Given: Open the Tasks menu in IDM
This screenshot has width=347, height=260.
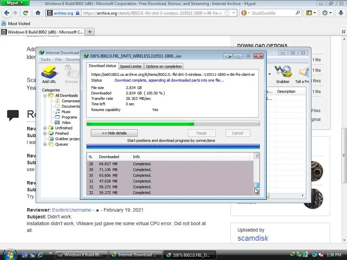Looking at the screenshot, I should 46,60.
